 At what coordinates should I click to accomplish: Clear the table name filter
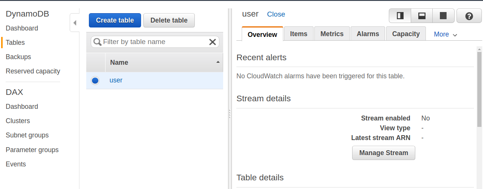click(213, 42)
